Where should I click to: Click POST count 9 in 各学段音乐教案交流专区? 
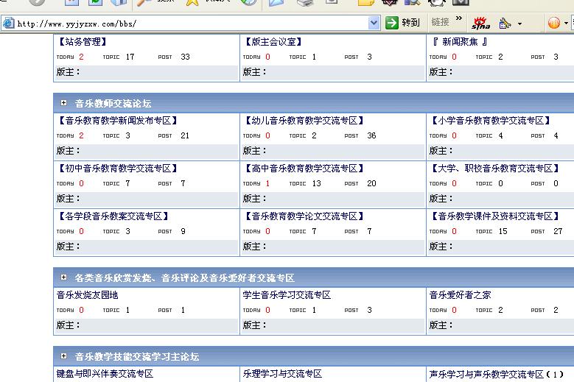(x=183, y=231)
